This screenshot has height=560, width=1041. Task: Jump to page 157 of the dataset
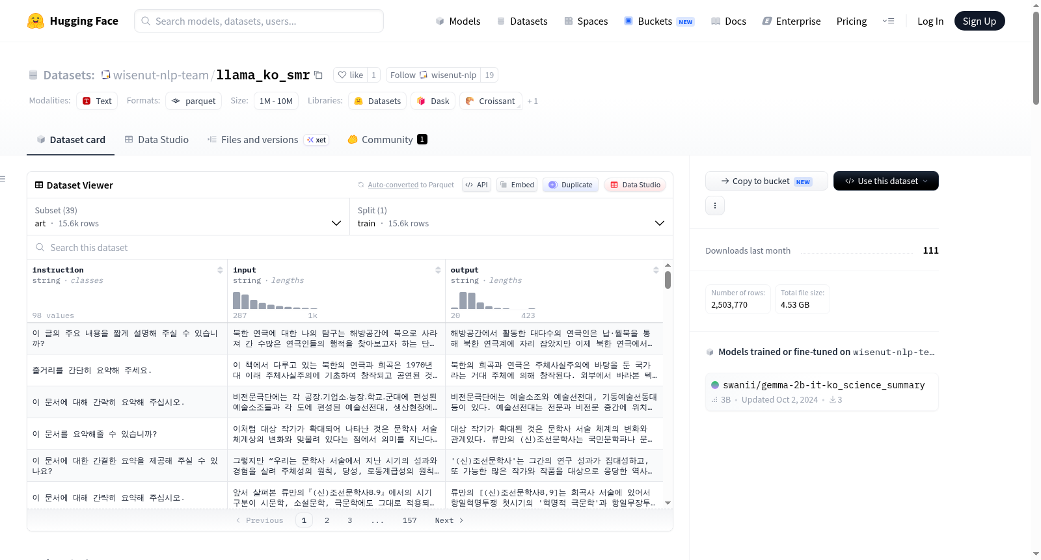pos(409,520)
